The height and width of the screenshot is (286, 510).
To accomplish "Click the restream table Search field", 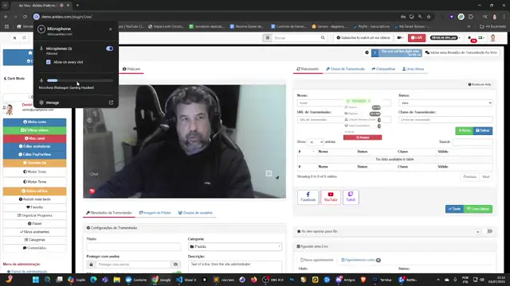I will pos(473,141).
